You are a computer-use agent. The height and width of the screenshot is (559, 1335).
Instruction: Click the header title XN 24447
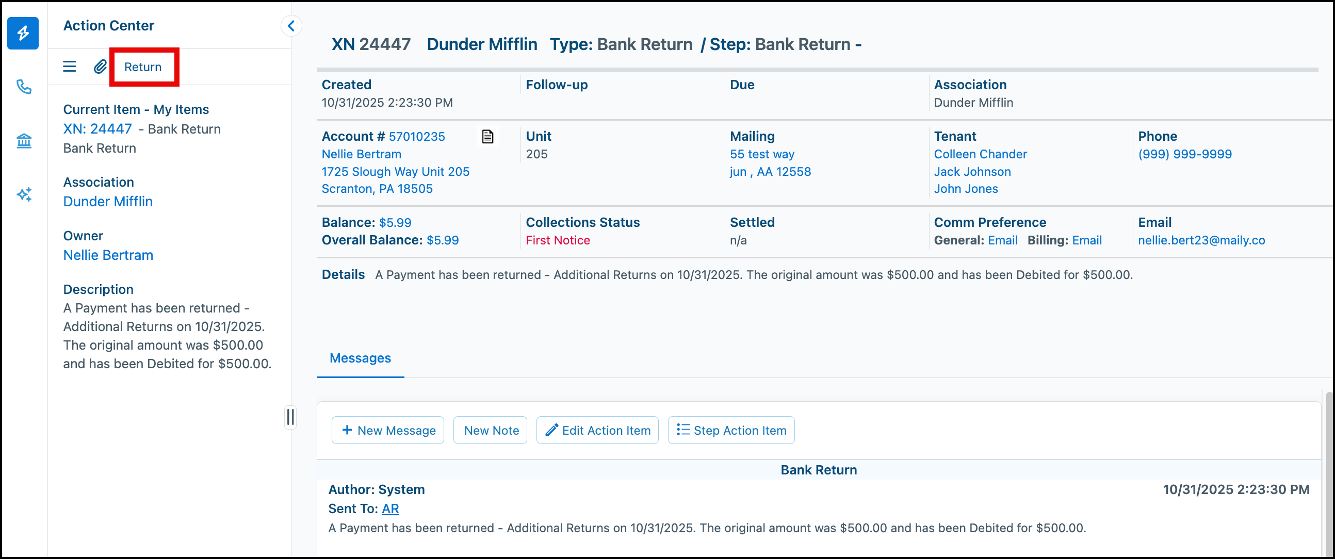[x=371, y=44]
